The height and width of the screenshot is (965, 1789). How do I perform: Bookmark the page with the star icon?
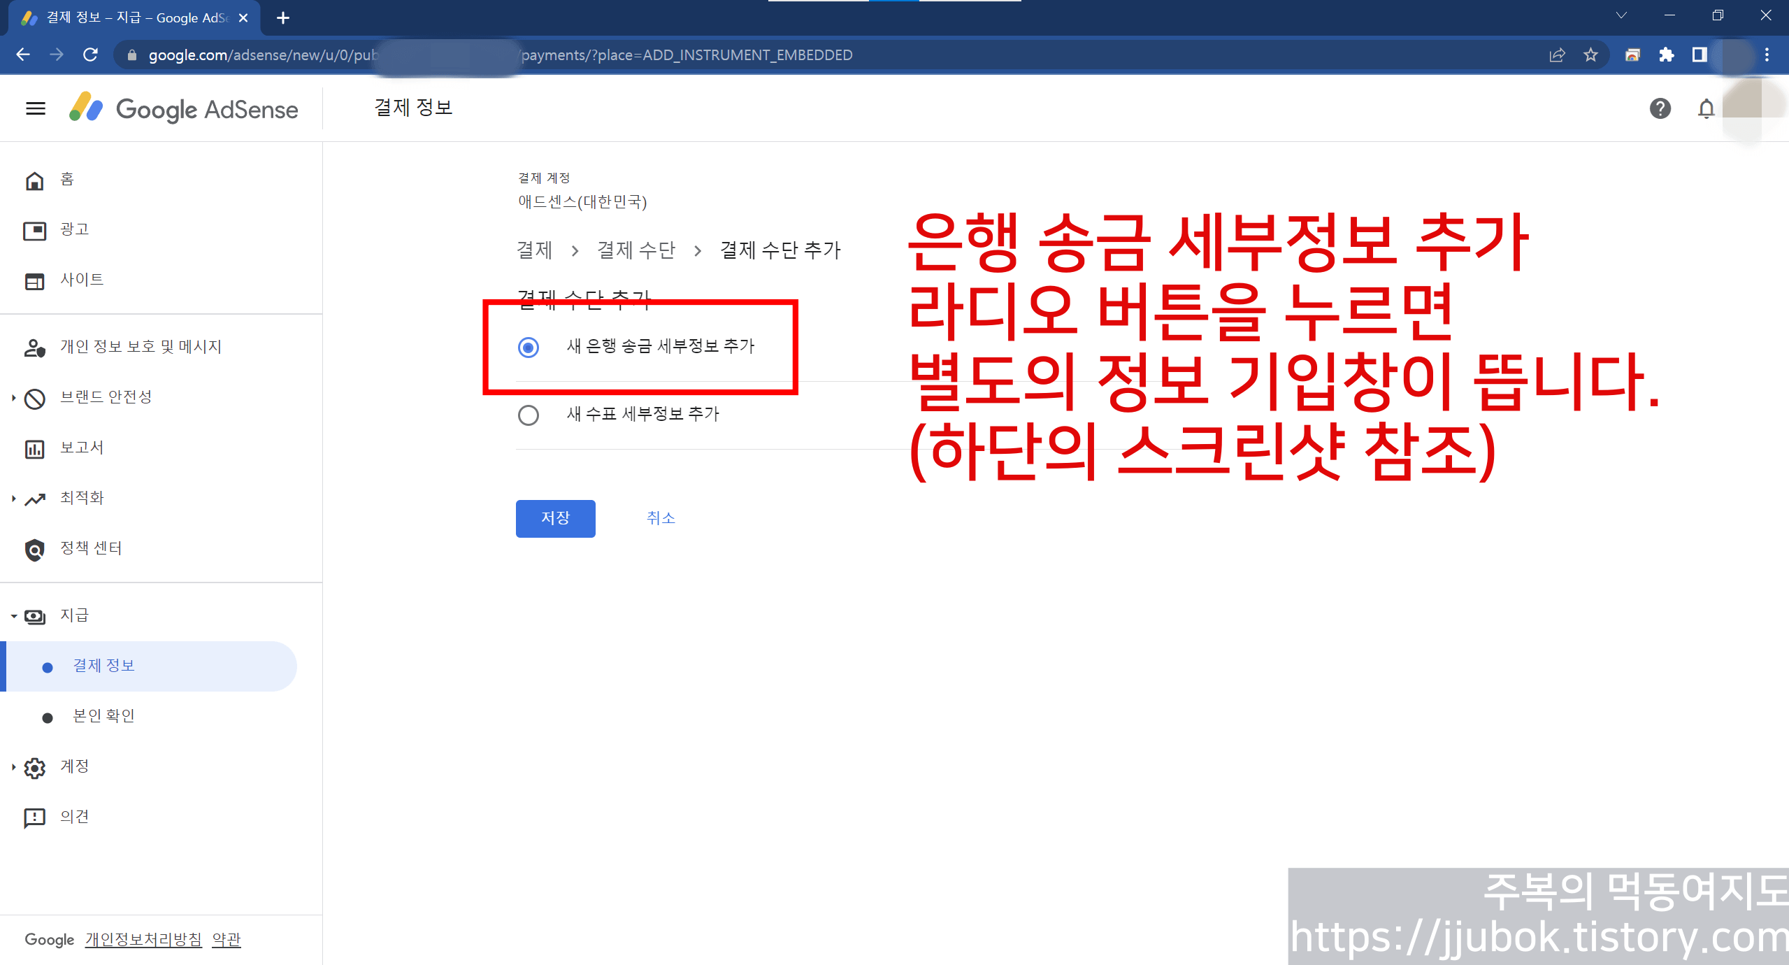pos(1590,55)
